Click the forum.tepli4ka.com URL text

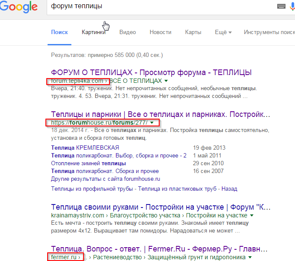(x=77, y=81)
